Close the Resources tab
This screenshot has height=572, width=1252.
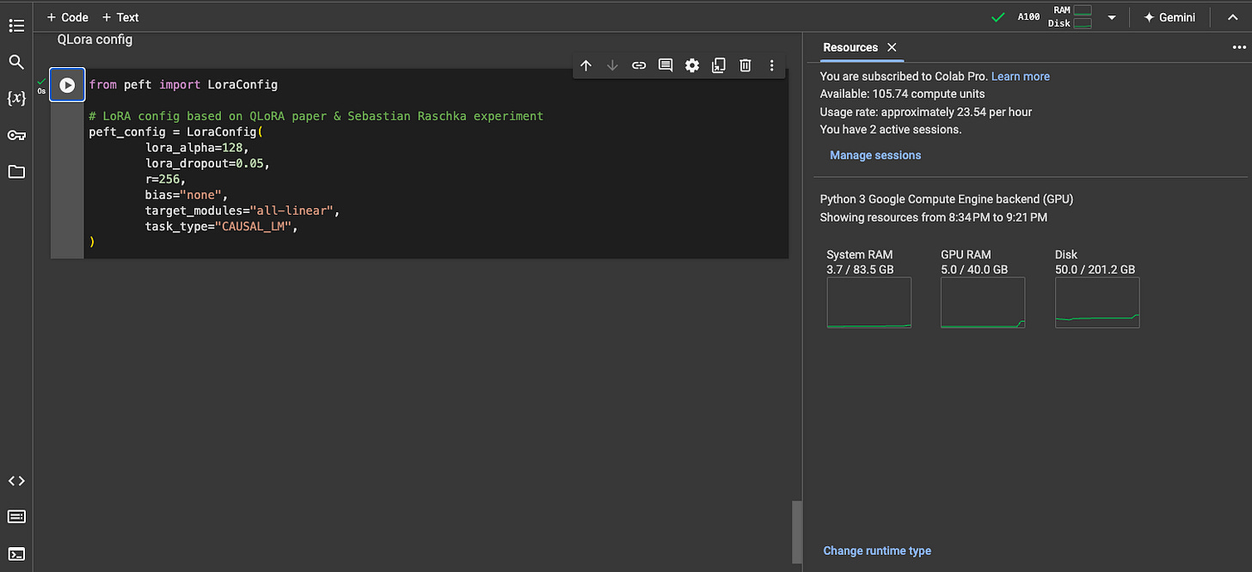892,47
